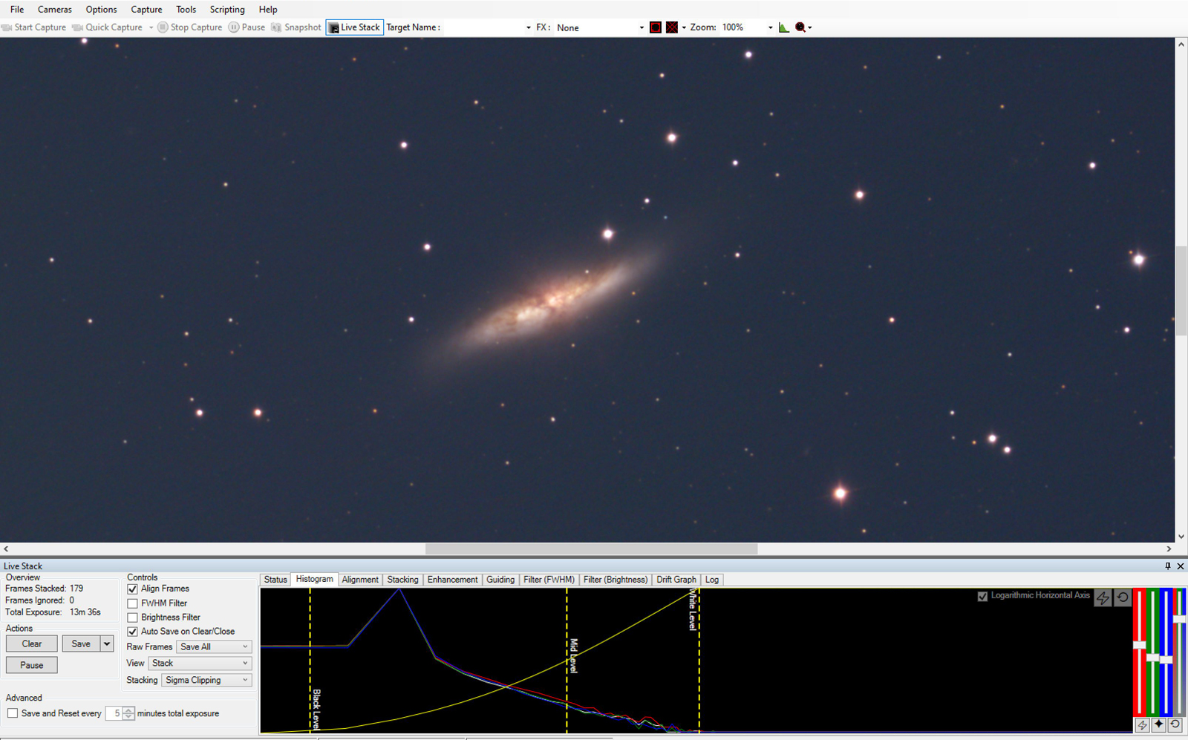This screenshot has width=1188, height=740.
Task: Enable the FWHM Filter checkbox
Action: point(132,603)
